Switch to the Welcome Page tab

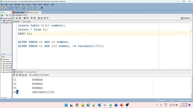(19, 13)
